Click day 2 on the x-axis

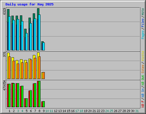(x=14, y=111)
